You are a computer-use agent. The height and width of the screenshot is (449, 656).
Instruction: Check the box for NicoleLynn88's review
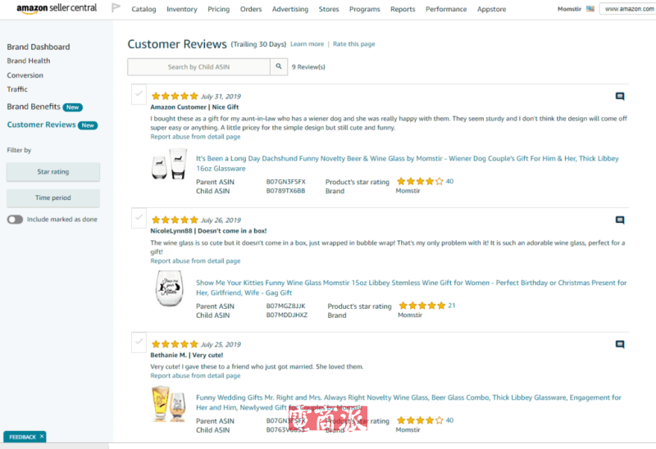pyautogui.click(x=139, y=218)
